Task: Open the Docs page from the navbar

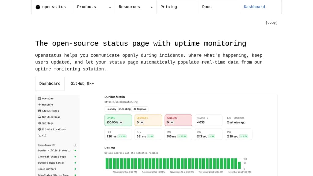Action: click(207, 7)
